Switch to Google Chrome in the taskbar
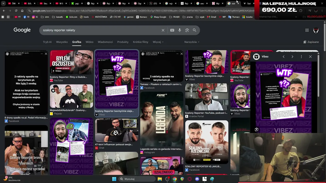Viewport: 326px width, 183px height. click(174, 179)
